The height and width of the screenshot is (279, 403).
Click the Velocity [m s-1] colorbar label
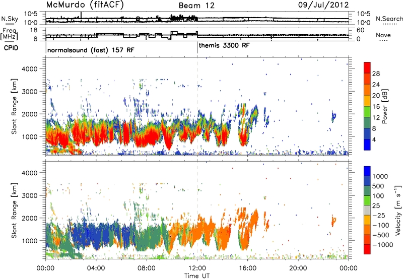398,210
